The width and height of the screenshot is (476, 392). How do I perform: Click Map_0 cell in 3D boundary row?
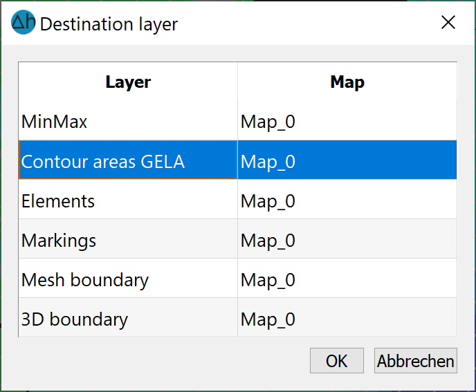pyautogui.click(x=347, y=317)
